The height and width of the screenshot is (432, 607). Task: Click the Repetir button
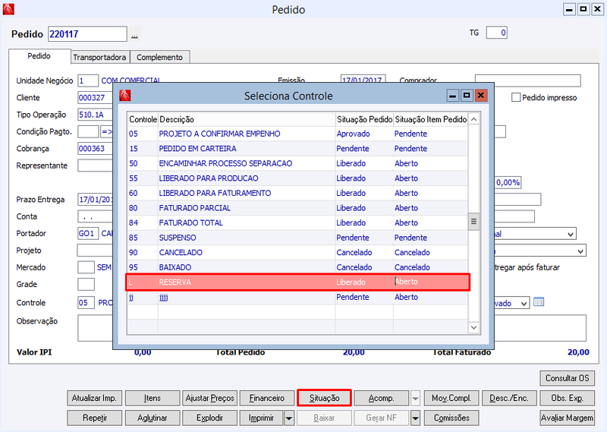click(x=94, y=418)
